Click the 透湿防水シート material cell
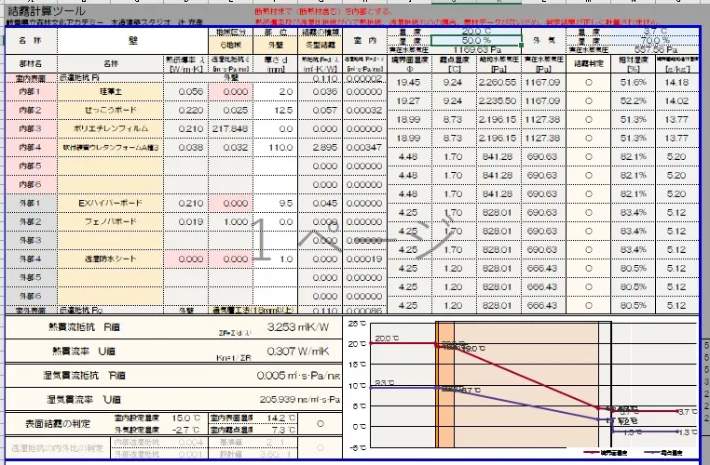 pos(111,259)
